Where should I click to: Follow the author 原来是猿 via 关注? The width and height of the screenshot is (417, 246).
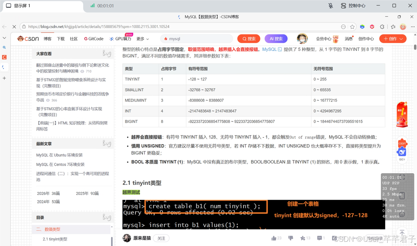click(x=161, y=238)
